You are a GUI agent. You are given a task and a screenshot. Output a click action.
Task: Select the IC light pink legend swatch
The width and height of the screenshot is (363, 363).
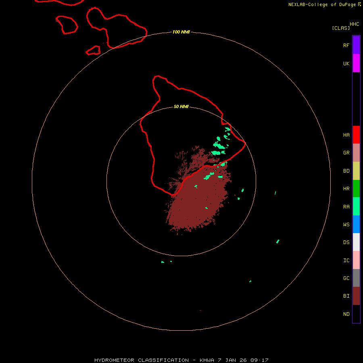click(356, 260)
